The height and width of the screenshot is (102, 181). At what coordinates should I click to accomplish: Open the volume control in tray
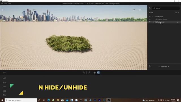pyautogui.click(x=166, y=100)
